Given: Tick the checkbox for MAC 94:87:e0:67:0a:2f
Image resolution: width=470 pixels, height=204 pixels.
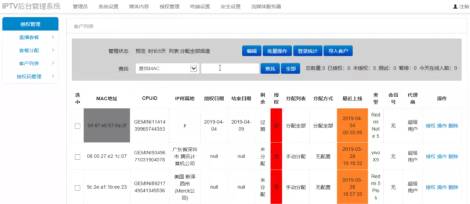Looking at the screenshot, I should 77,126.
